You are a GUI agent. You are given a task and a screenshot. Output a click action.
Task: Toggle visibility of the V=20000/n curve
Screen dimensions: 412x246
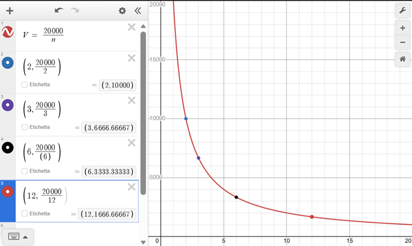coord(8,32)
